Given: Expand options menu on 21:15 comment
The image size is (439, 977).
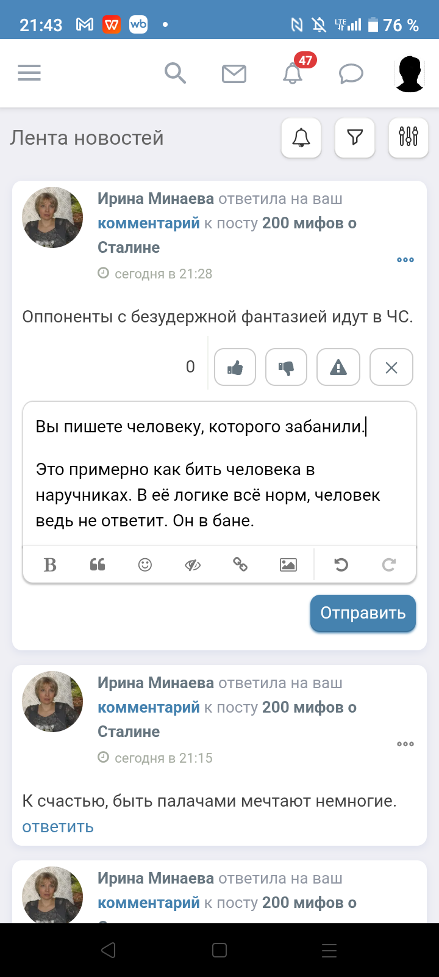Looking at the screenshot, I should click(405, 744).
